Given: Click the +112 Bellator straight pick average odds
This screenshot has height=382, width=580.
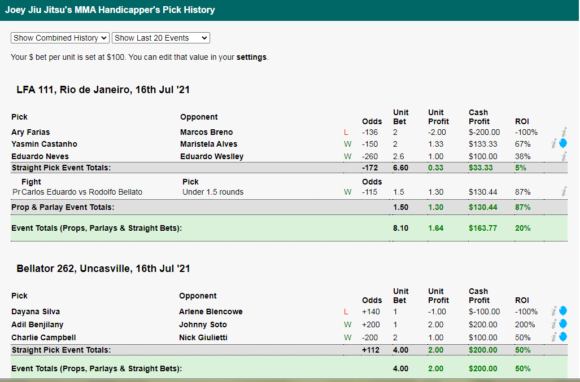Looking at the screenshot, I should coord(370,350).
